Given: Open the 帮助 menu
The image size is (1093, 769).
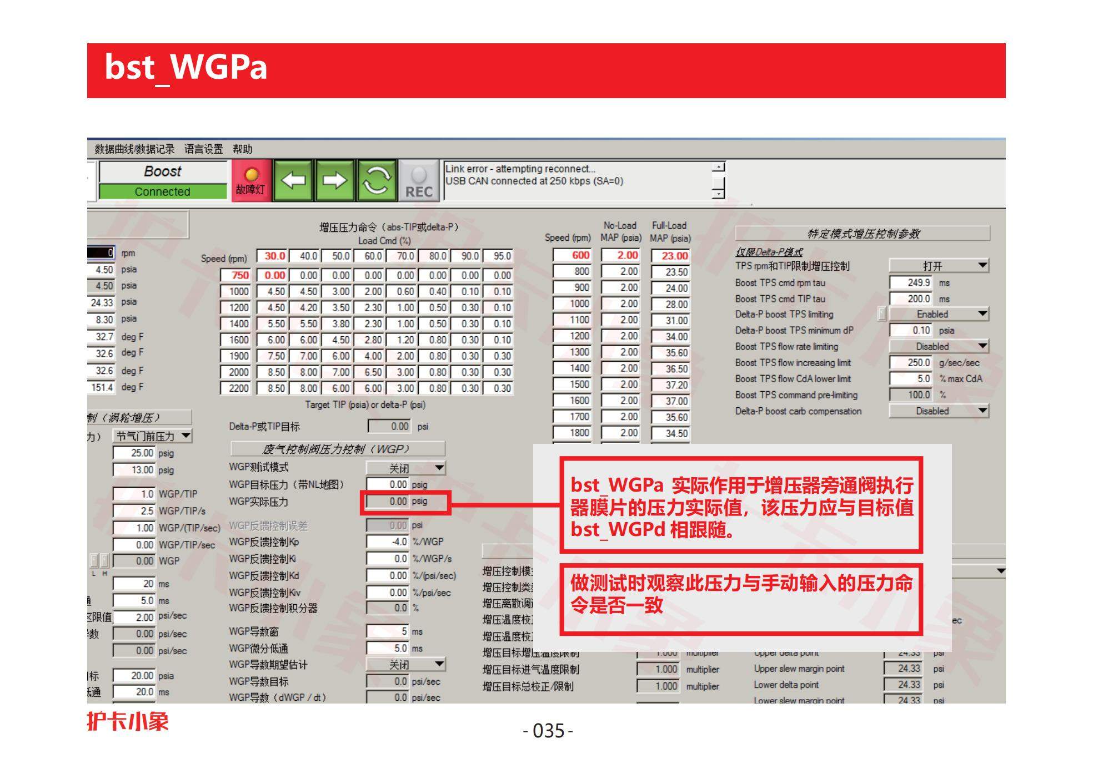Looking at the screenshot, I should click(242, 149).
